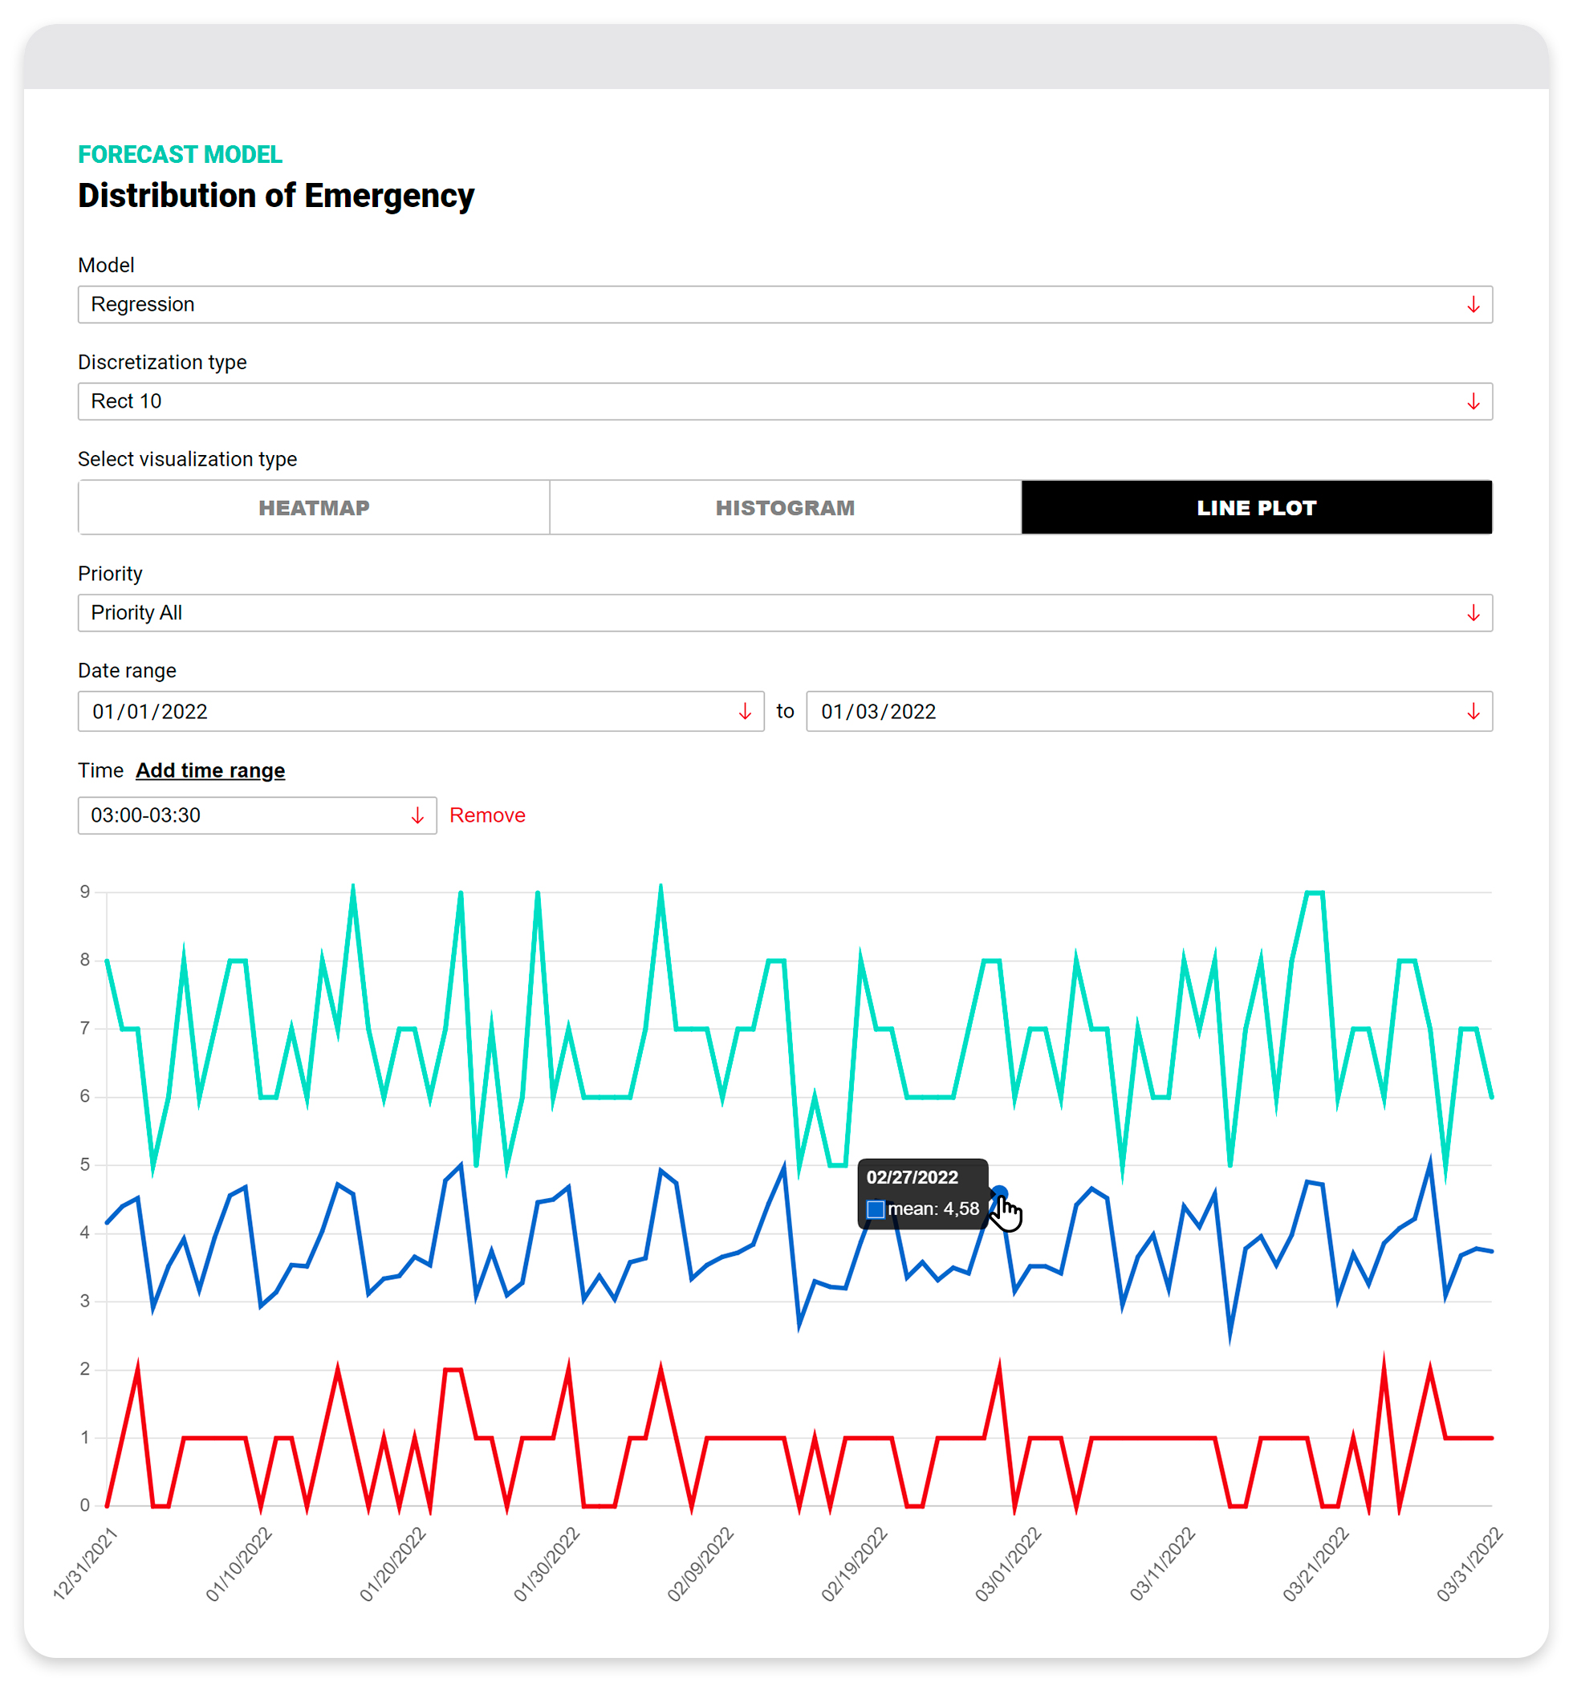The image size is (1573, 1682).
Task: Open the 03:00-03:30 time selector
Action: [246, 815]
